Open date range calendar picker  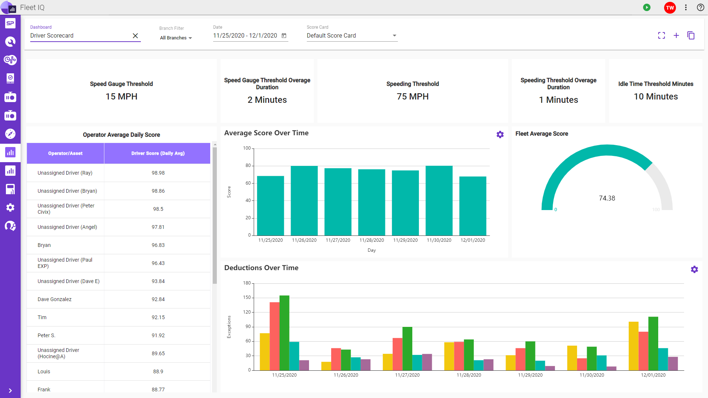click(x=284, y=36)
